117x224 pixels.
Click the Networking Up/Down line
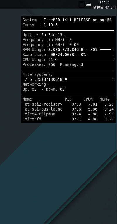pyautogui.click(x=44, y=90)
